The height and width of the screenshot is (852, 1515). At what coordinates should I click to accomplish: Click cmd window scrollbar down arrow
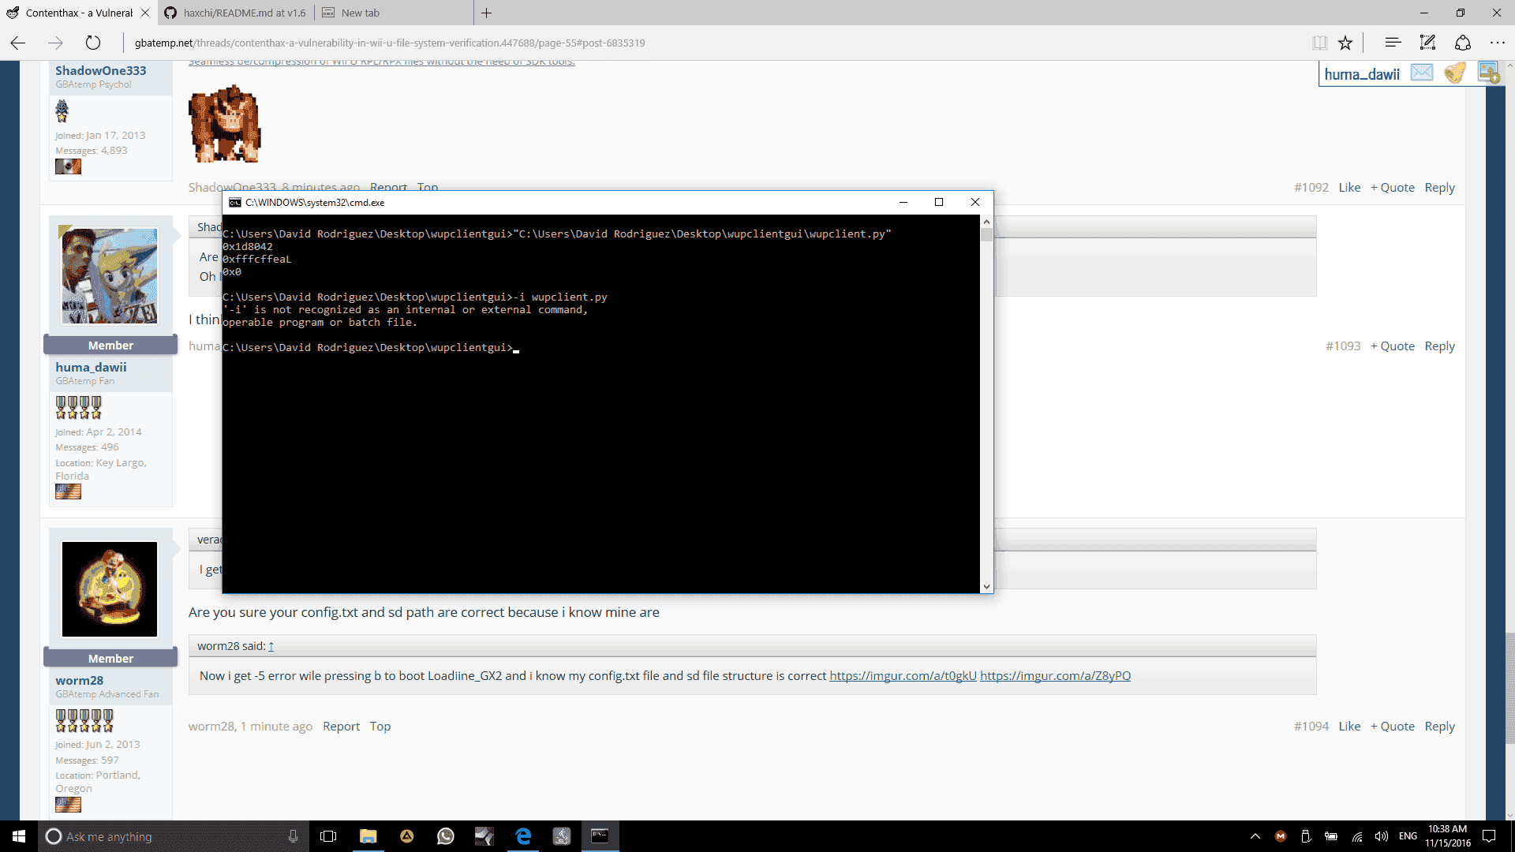pyautogui.click(x=986, y=586)
